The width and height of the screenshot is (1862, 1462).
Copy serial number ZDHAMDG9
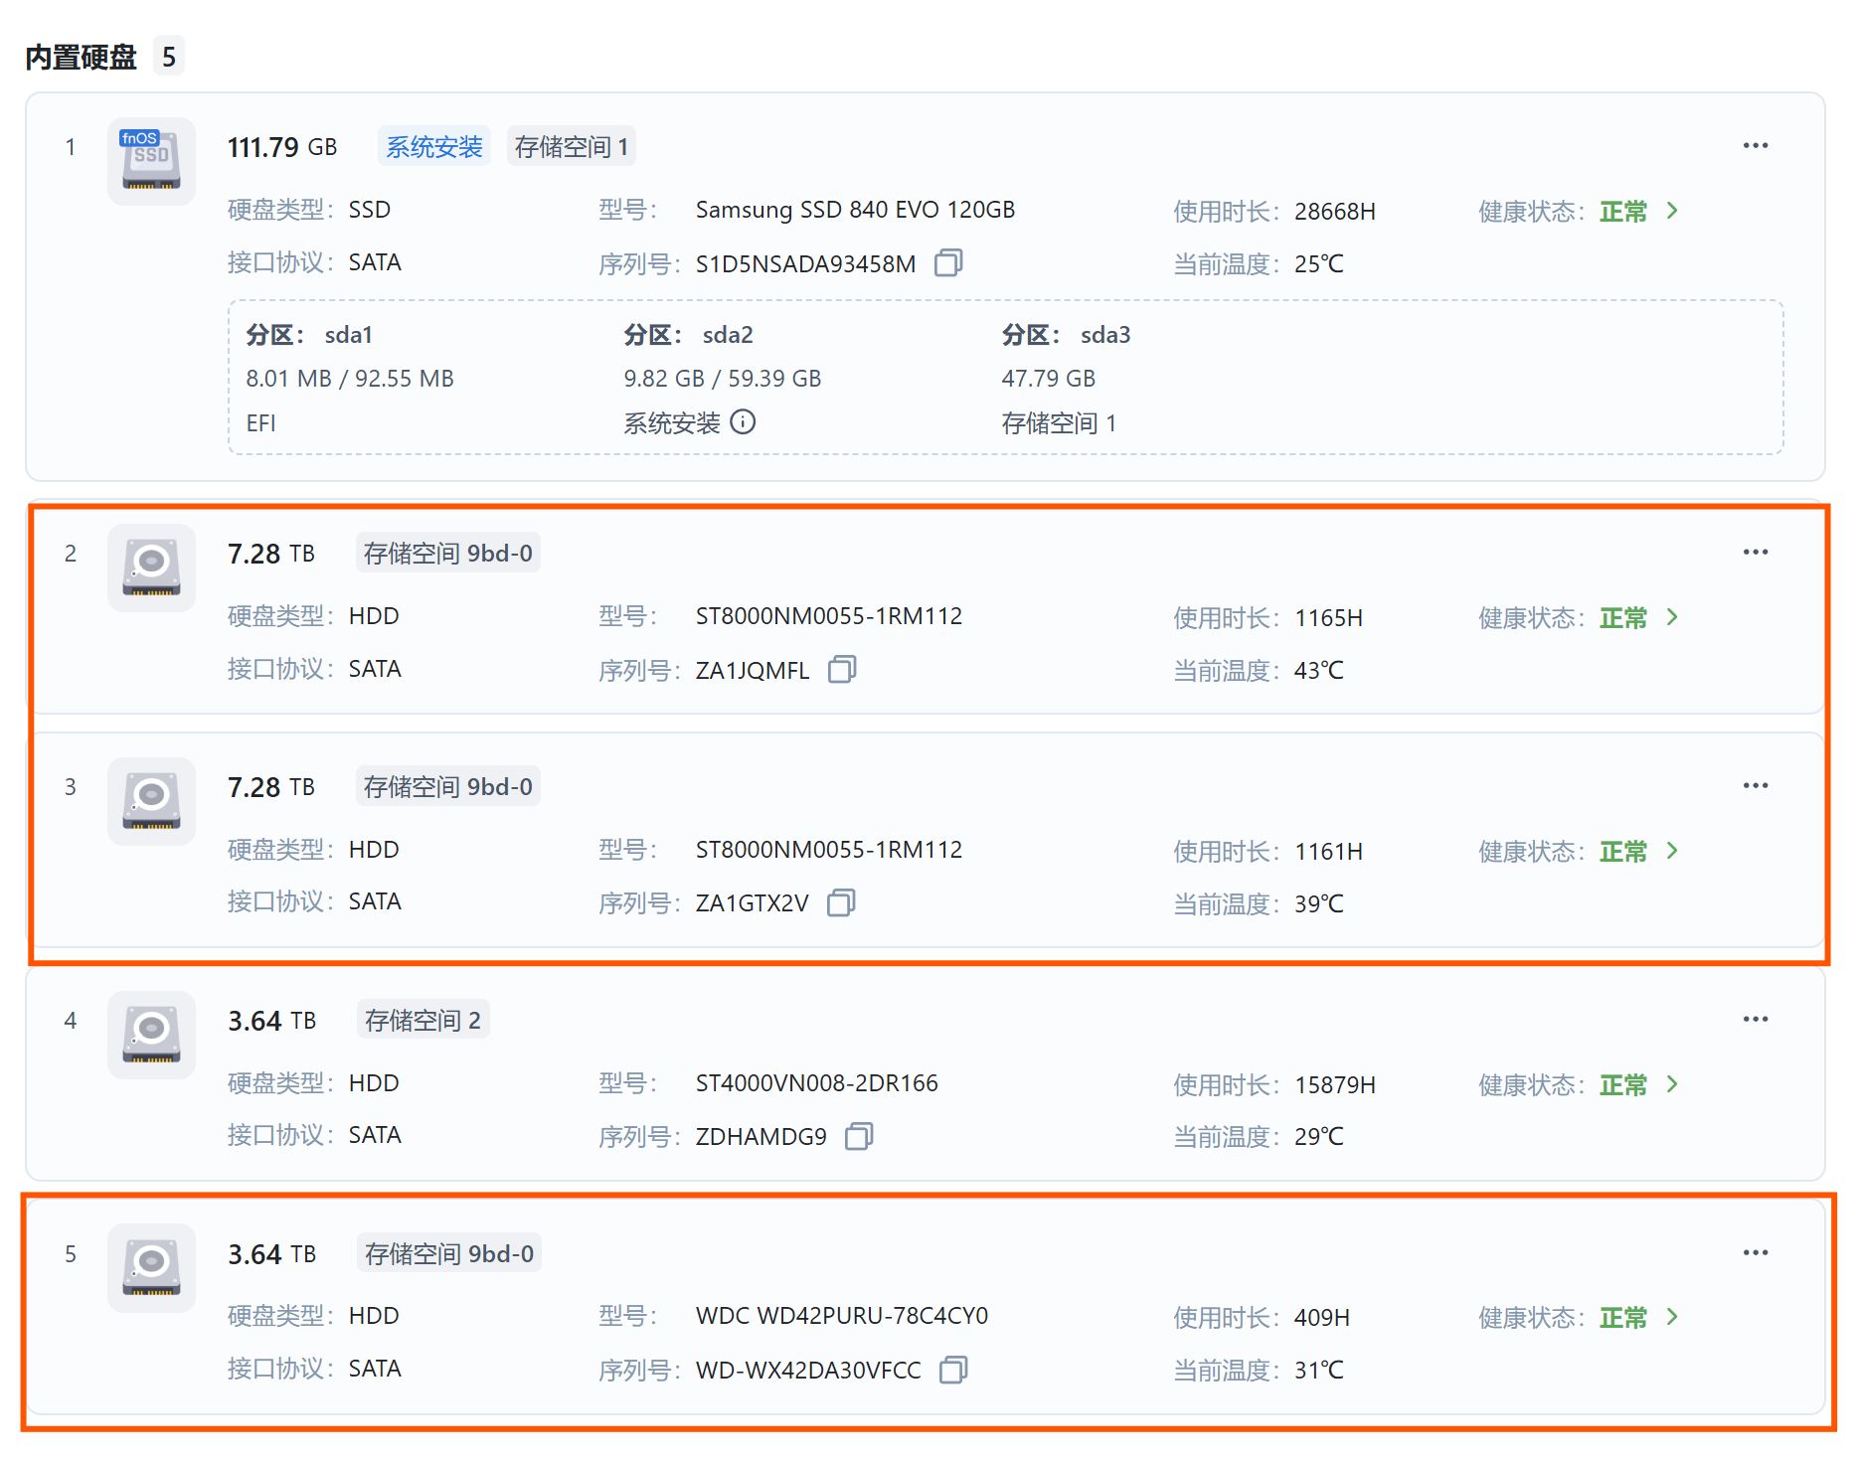859,1136
